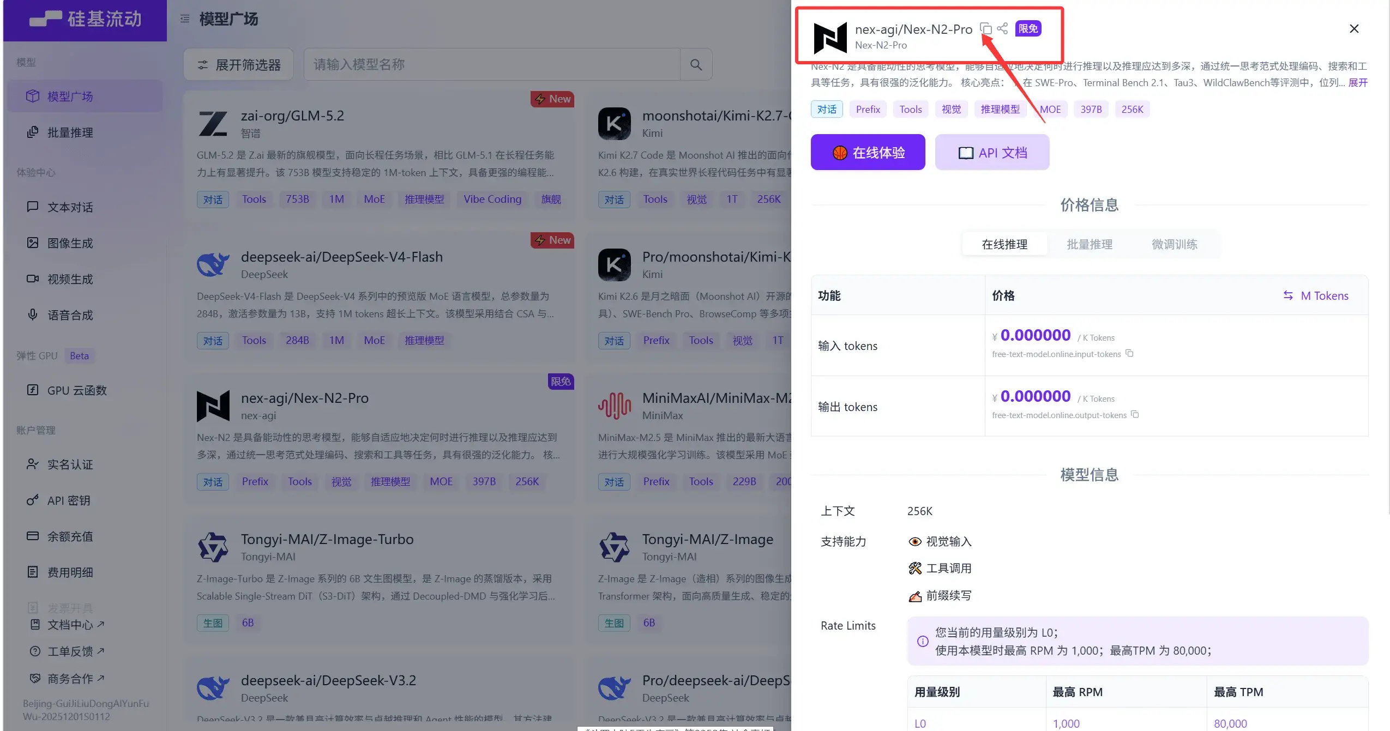Viewport: 1390px width, 731px height.
Task: Open 商务合作 external link
Action: (x=68, y=679)
